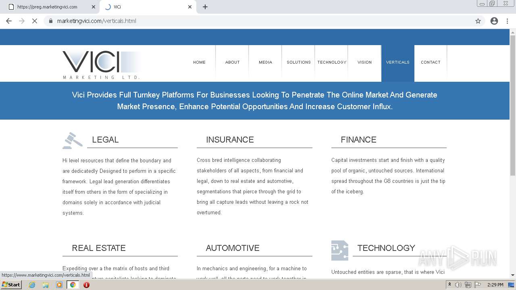Click the Finance description paragraph
The height and width of the screenshot is (290, 516).
point(388,176)
